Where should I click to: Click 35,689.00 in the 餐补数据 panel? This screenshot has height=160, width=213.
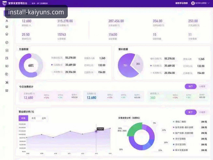(170, 66)
